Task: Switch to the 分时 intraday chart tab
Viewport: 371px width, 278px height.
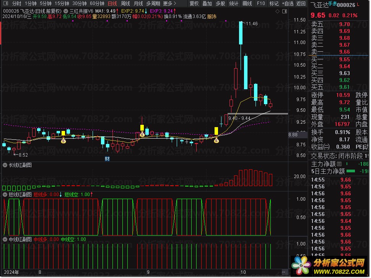Action: tap(16, 3)
